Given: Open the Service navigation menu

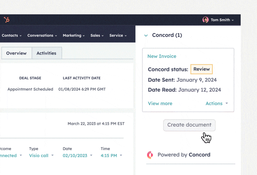Looking at the screenshot, I should coord(118,35).
